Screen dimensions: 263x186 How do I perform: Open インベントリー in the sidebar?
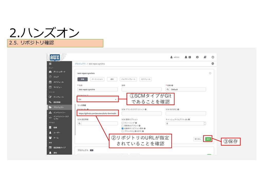pos(59,113)
